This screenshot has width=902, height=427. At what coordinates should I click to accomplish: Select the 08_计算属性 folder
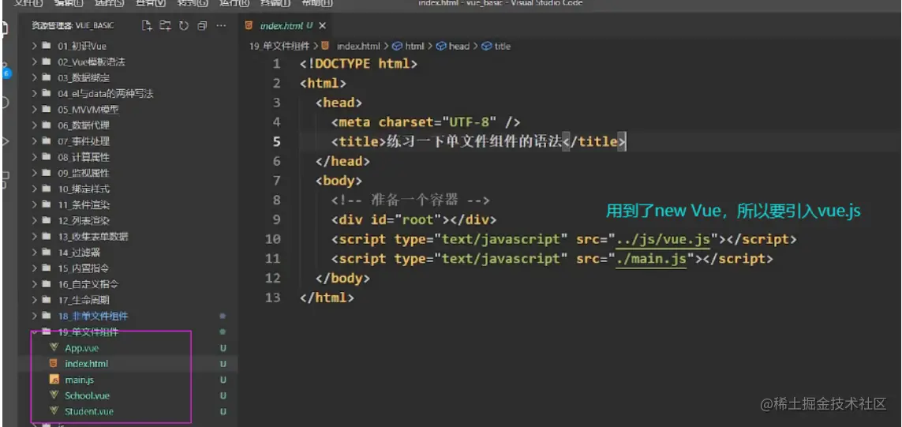[x=84, y=157]
